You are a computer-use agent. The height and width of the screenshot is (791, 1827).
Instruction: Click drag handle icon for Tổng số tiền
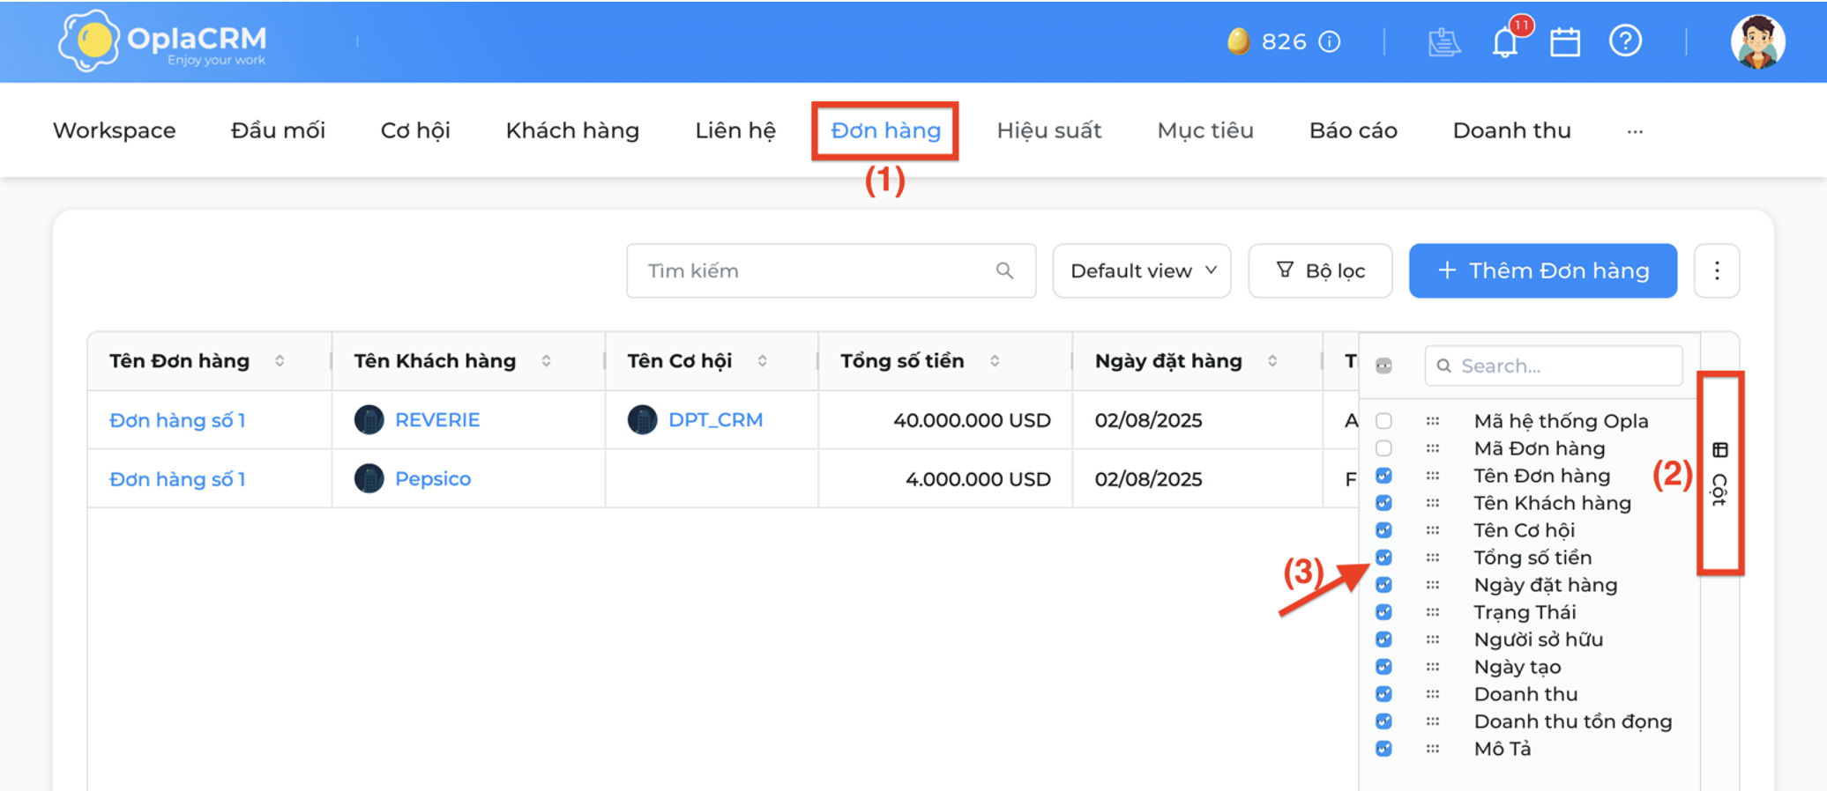pos(1433,558)
